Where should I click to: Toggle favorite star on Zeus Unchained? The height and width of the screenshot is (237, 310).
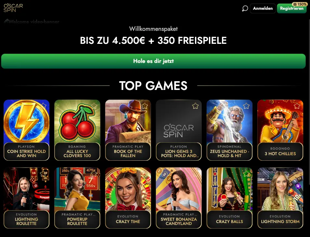246,106
